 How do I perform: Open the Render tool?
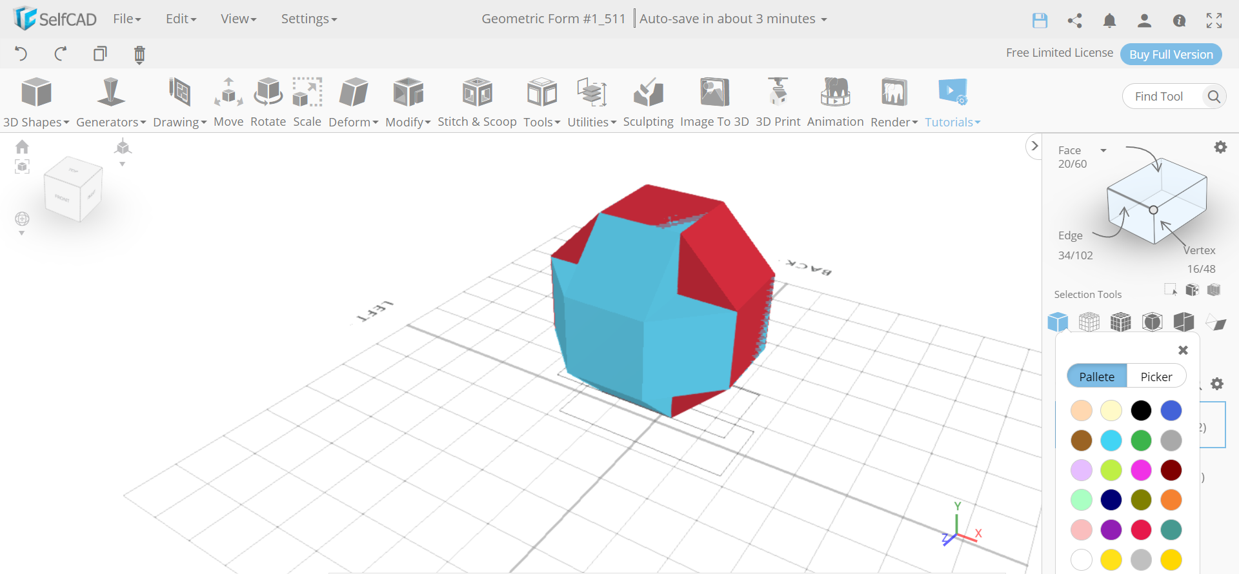[894, 103]
